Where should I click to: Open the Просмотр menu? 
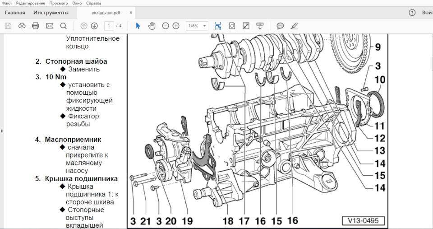(59, 3)
